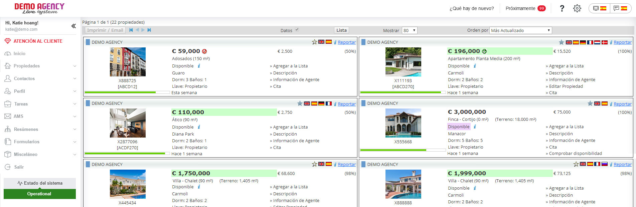This screenshot has width=636, height=207.
Task: Open the photo thumbnail of listing X2877096
Action: [128, 123]
